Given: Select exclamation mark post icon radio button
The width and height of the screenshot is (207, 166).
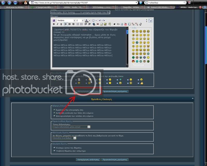Looking at the screenshot, I should [107, 83].
